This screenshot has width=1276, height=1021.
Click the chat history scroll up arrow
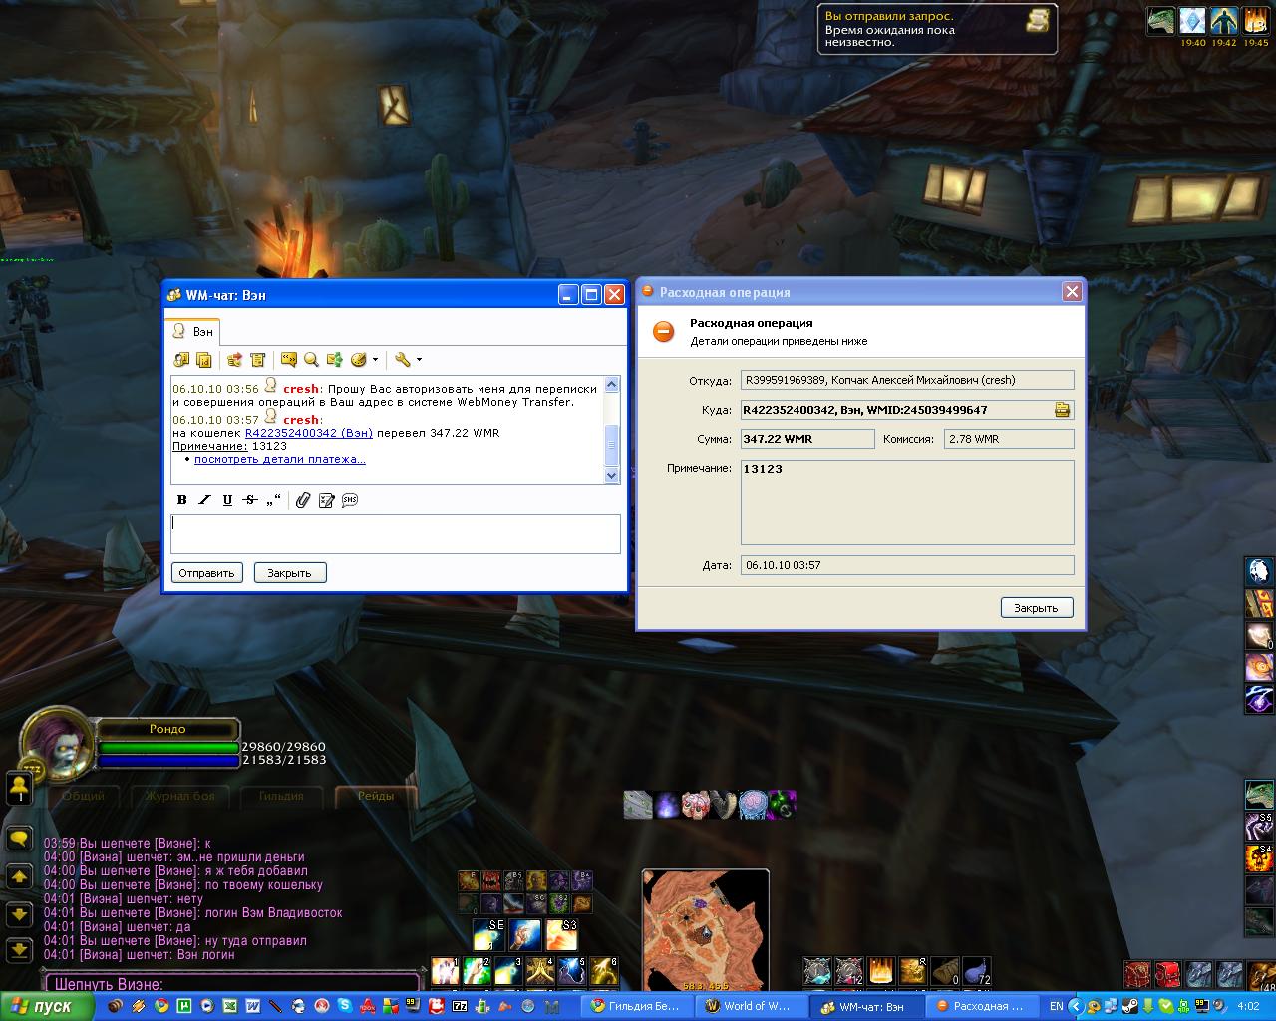point(612,385)
